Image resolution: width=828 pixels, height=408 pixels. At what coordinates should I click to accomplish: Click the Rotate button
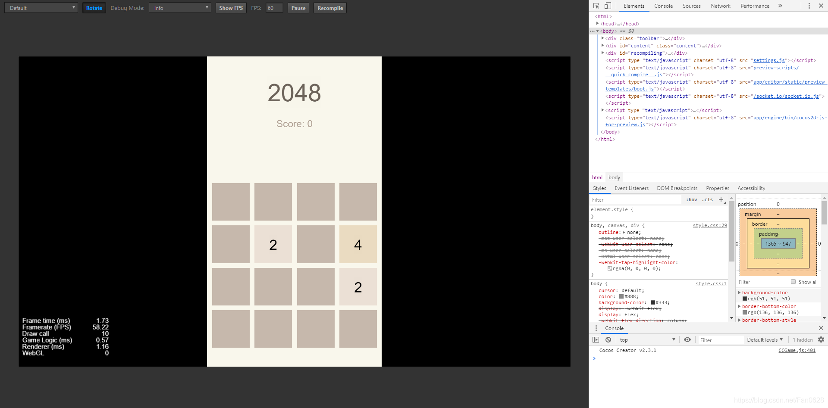(x=94, y=8)
